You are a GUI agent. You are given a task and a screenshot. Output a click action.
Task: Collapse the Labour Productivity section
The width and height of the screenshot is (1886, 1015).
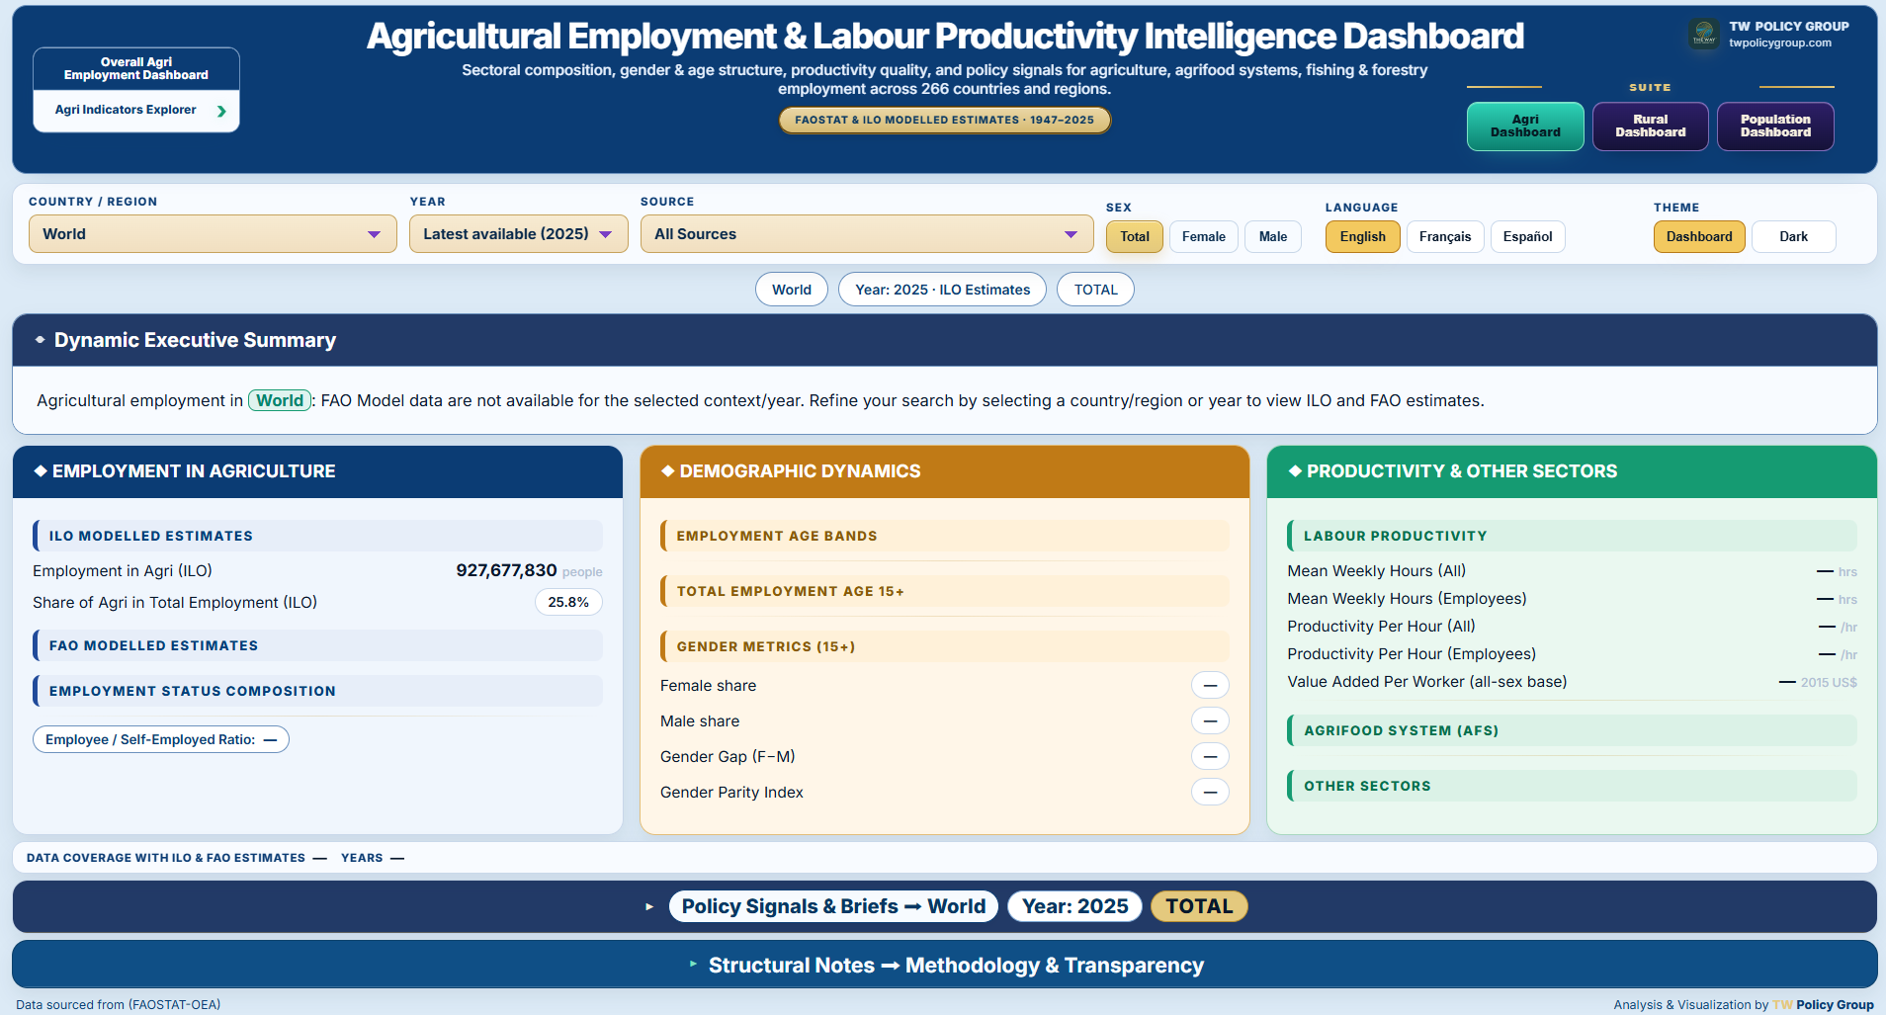coord(1572,536)
